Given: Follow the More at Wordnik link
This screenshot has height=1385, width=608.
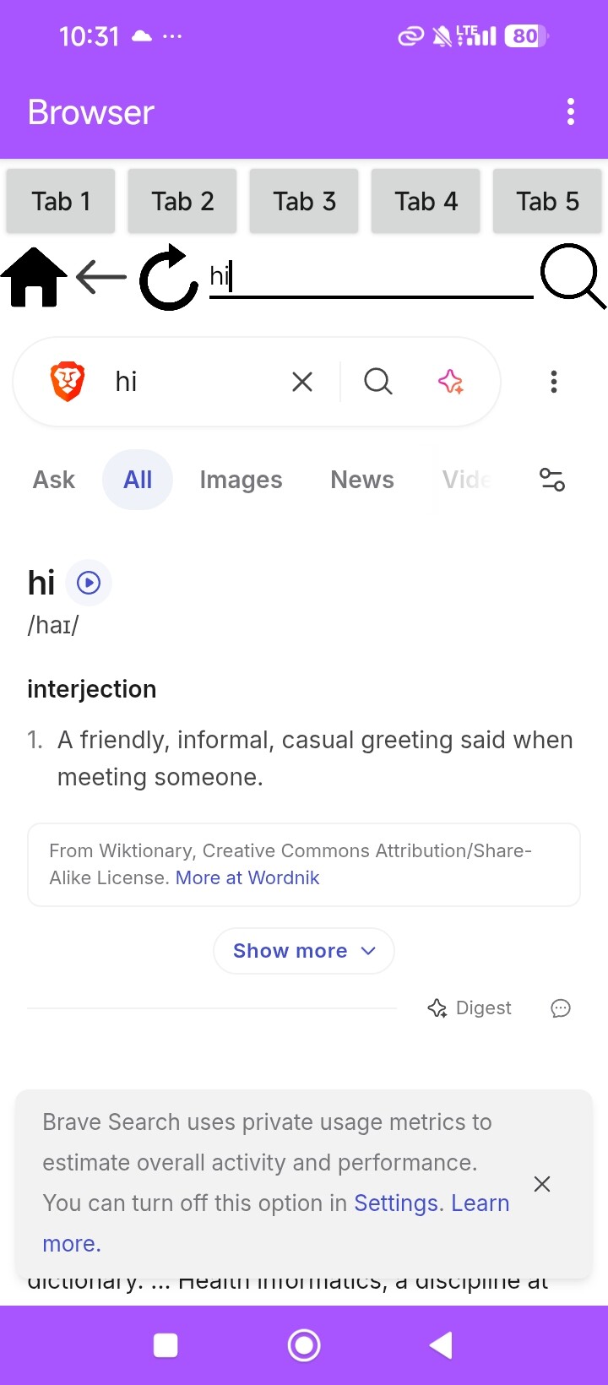Looking at the screenshot, I should 247,877.
